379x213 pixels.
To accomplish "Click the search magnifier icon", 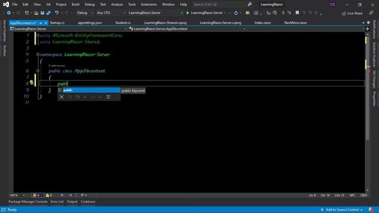I will click(249, 4).
